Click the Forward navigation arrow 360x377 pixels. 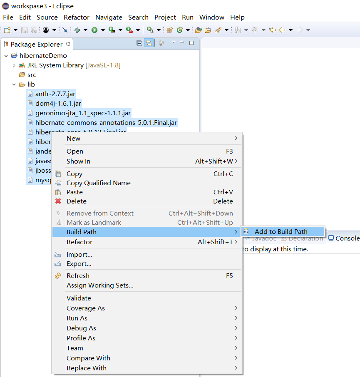pos(300,30)
